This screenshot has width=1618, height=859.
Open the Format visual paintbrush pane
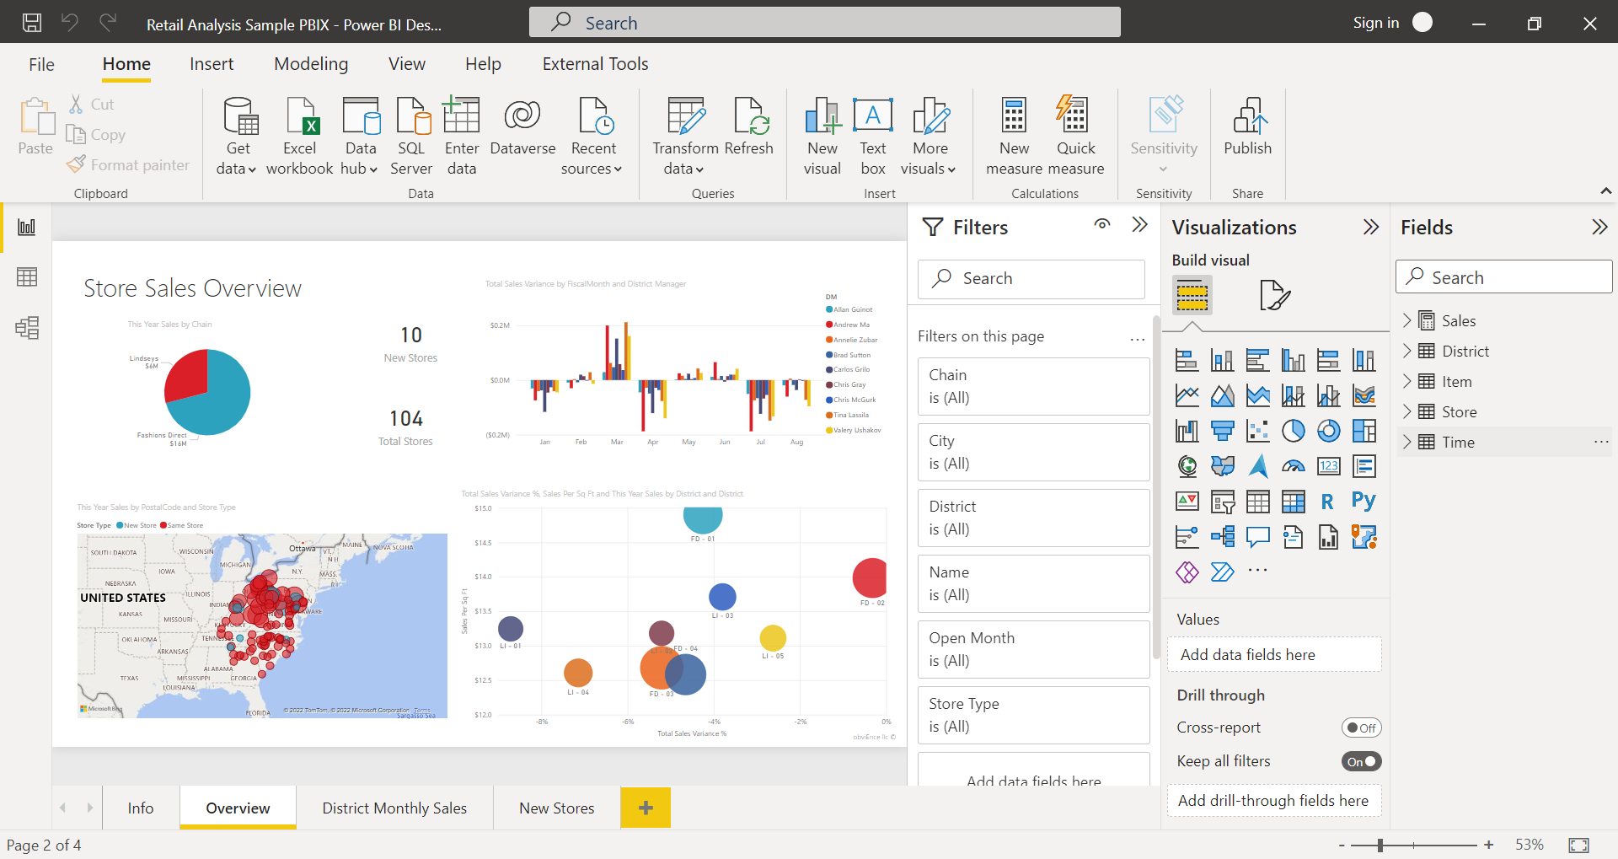1274,295
